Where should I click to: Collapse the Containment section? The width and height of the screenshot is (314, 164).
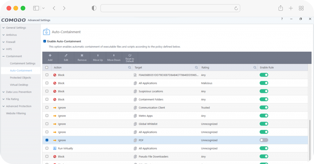(x=3, y=56)
